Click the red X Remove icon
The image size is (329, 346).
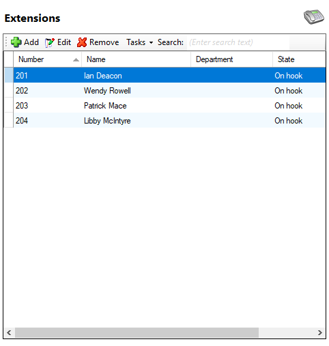(82, 42)
